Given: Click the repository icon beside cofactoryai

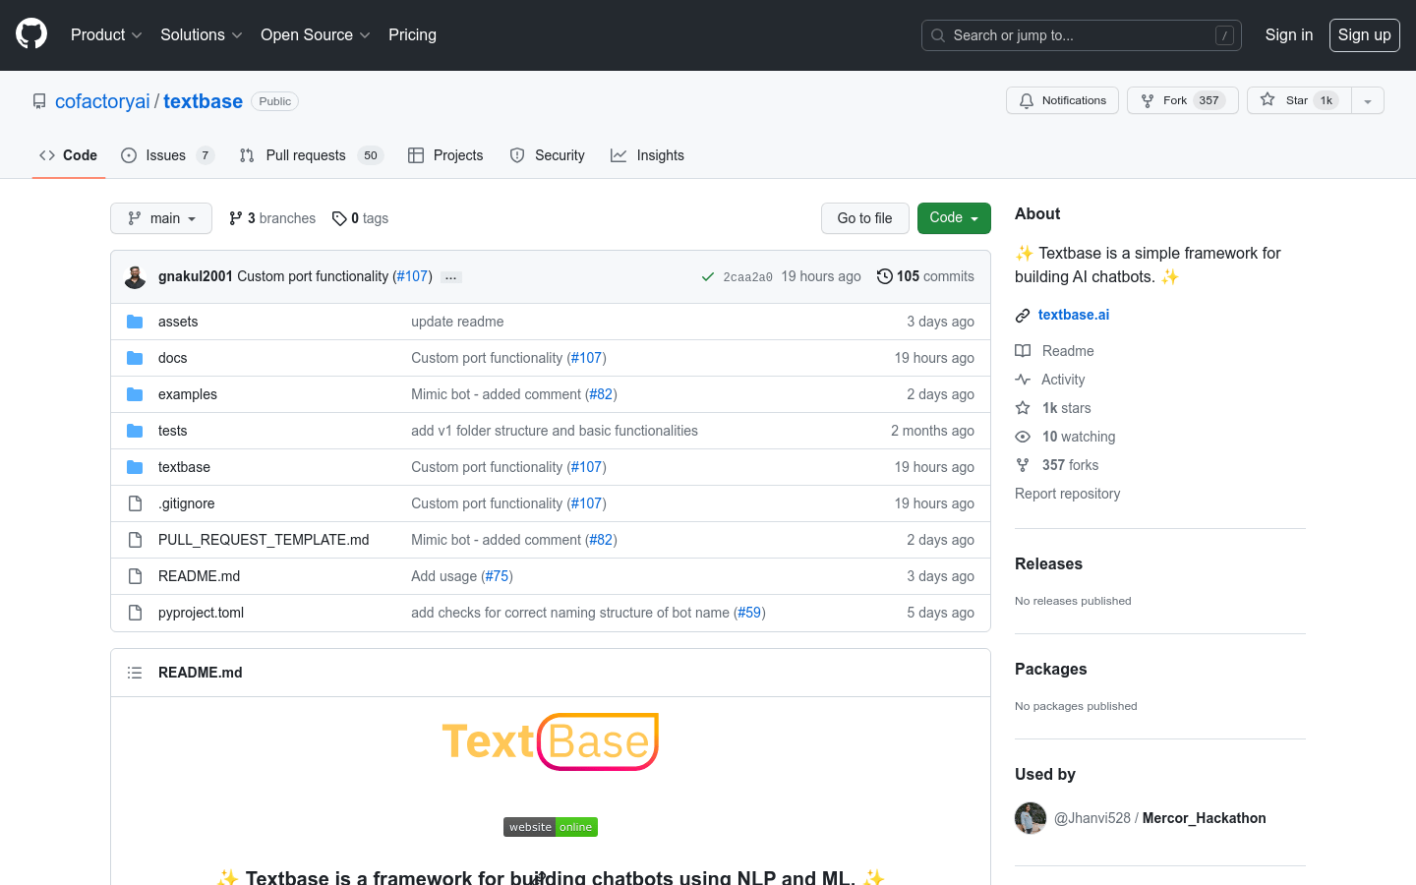Looking at the screenshot, I should (x=39, y=101).
